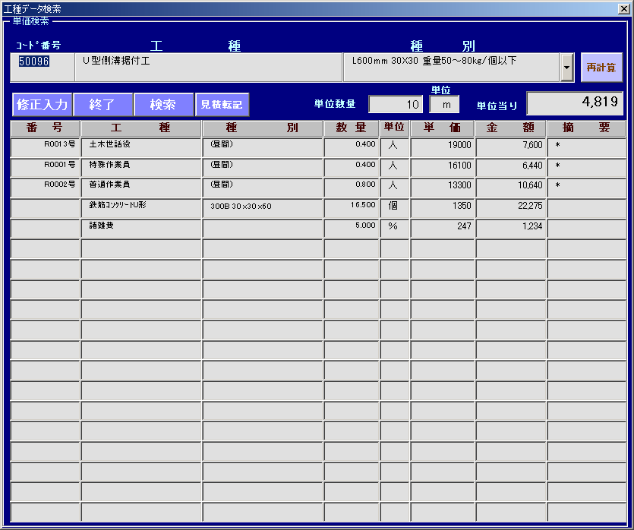Click the 終了 button

(103, 105)
